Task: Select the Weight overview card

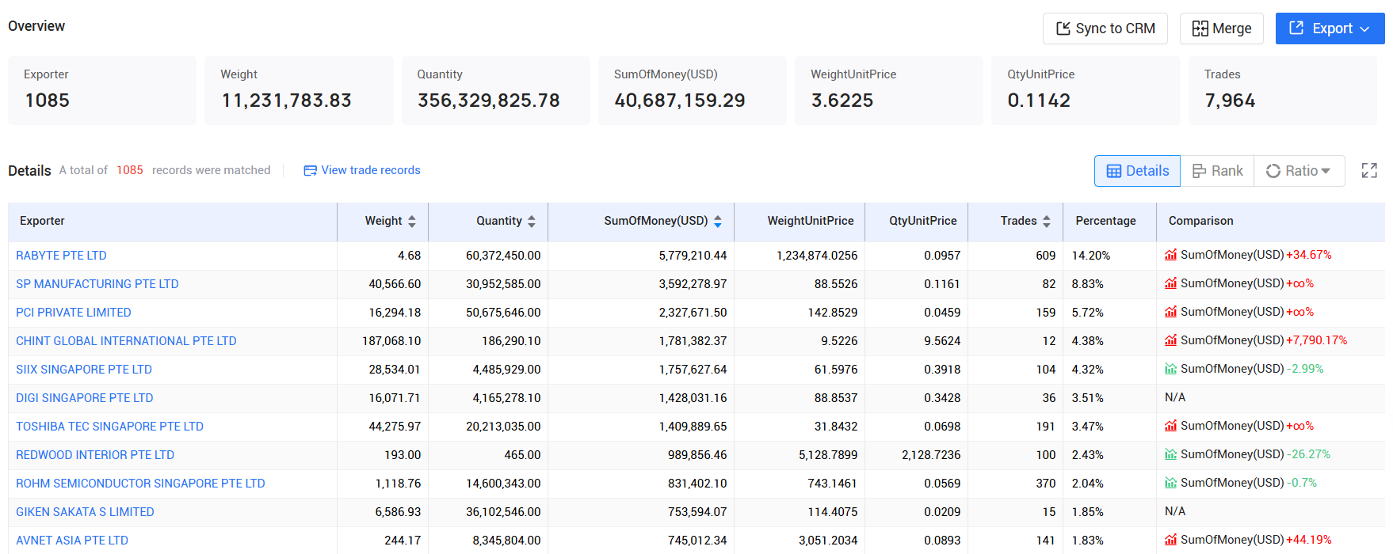Action: 299,90
